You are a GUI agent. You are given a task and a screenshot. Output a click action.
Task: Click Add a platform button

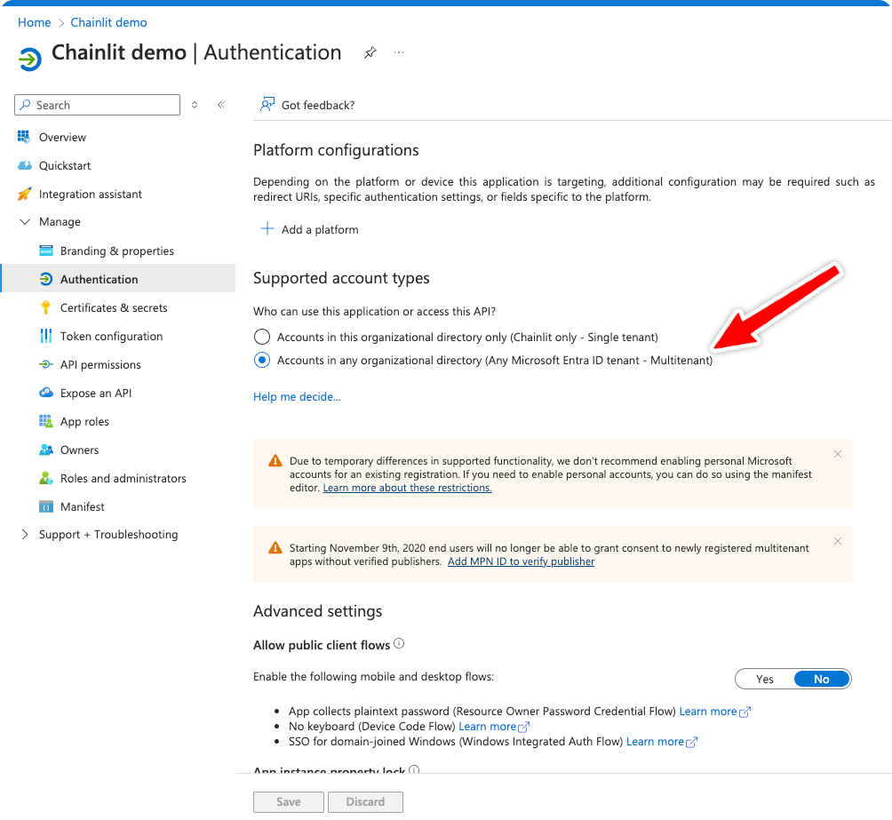tap(309, 229)
